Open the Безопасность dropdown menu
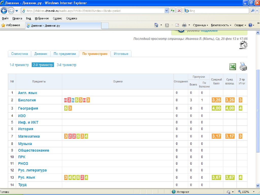 click(x=221, y=25)
